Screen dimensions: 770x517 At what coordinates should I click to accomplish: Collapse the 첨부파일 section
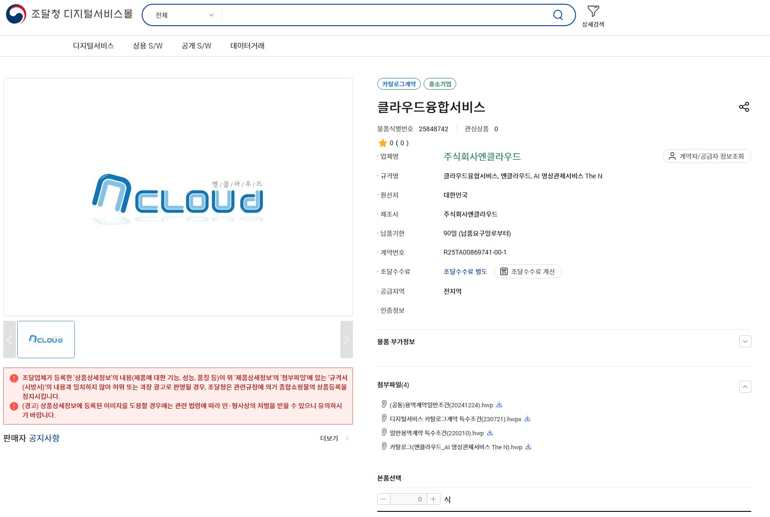pos(745,387)
